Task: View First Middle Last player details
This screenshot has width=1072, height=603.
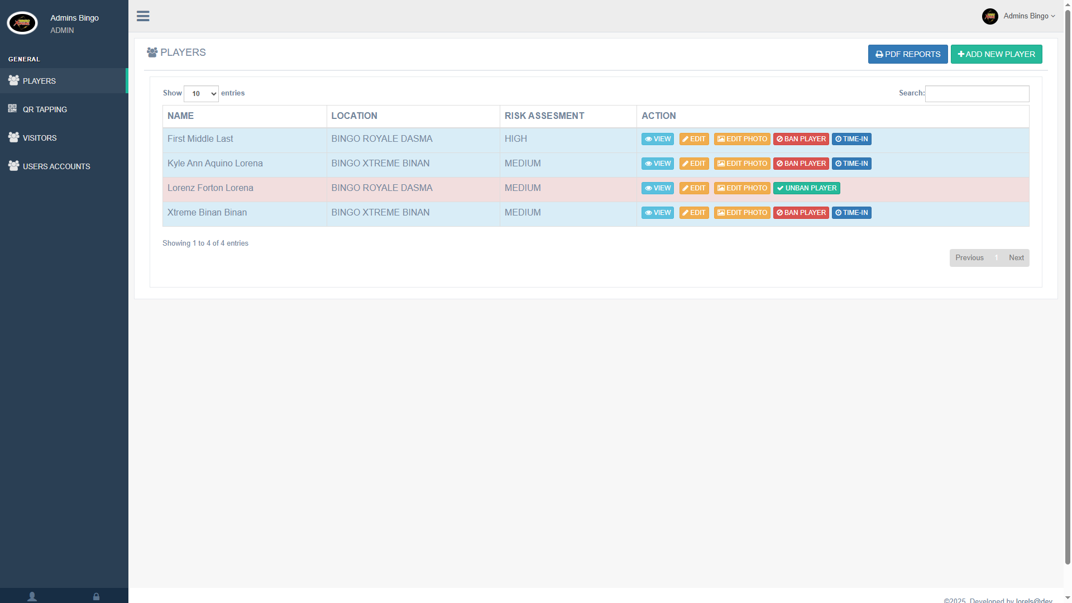Action: 657,139
